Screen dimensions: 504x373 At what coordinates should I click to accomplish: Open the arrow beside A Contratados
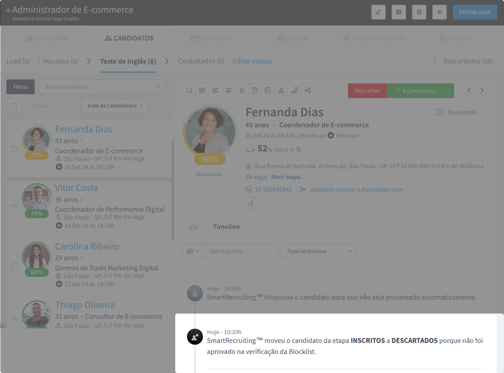[448, 91]
